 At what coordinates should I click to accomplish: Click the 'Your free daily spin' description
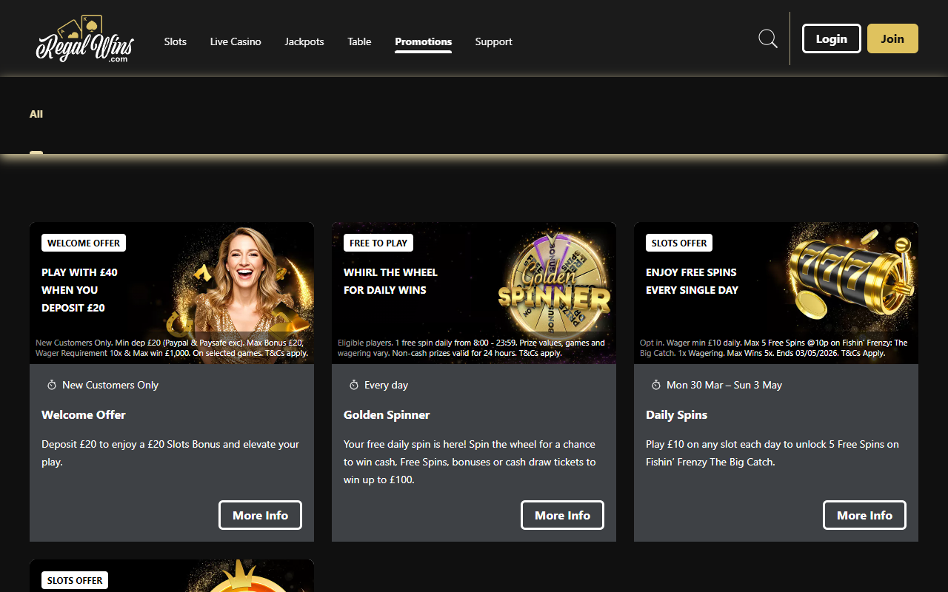(470, 462)
